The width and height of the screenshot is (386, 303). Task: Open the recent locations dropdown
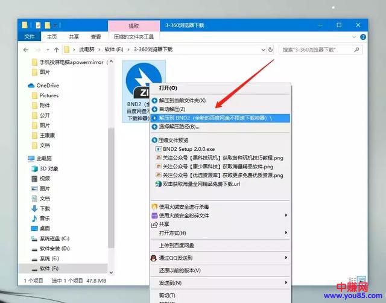(48, 50)
